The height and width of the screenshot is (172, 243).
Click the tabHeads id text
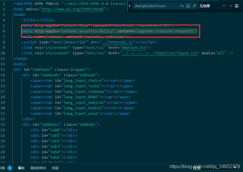click(x=50, y=75)
